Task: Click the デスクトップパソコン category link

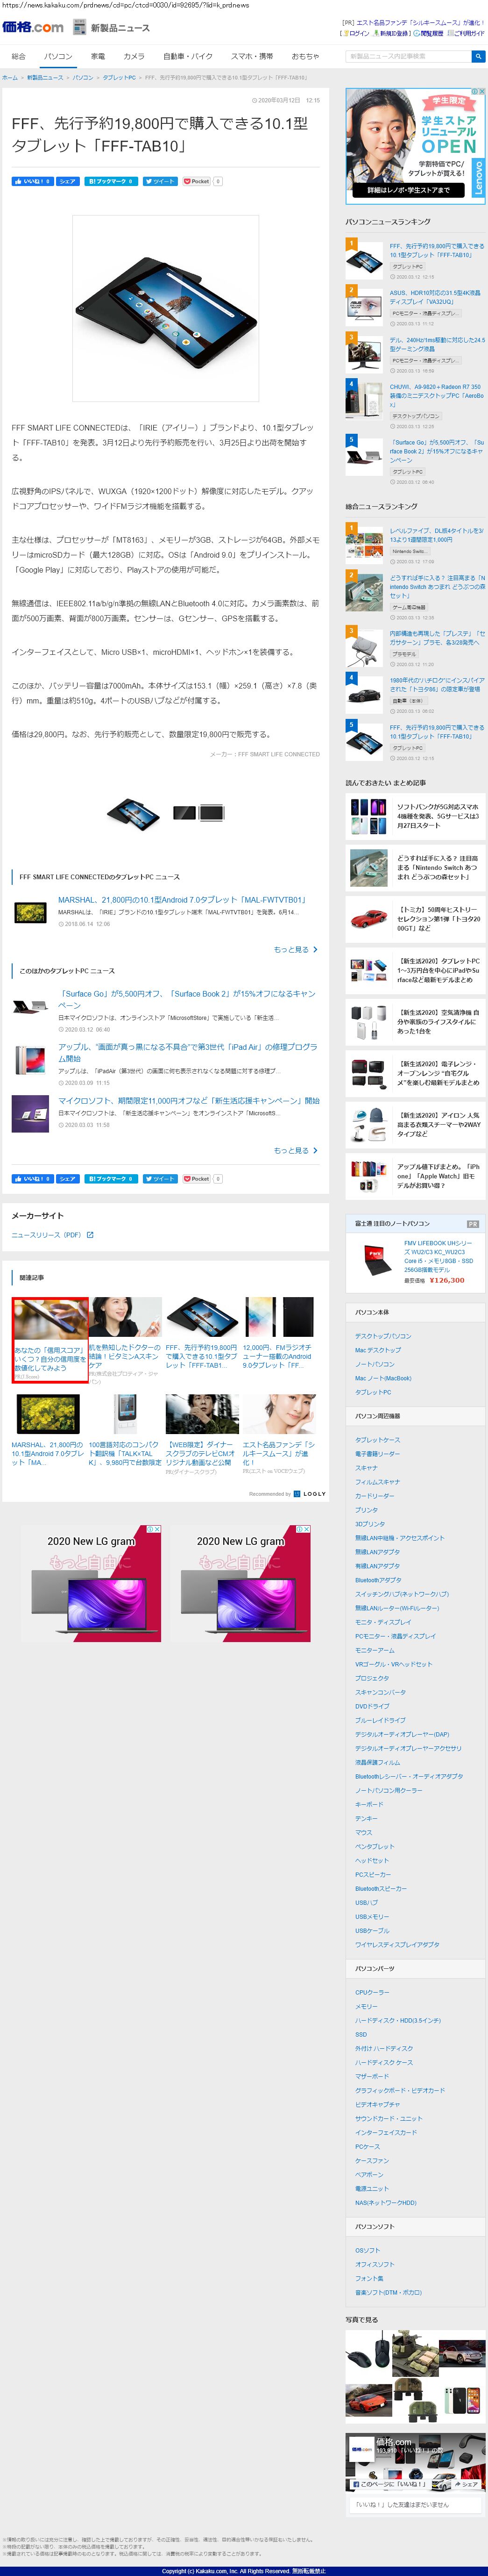Action: 383,1336
